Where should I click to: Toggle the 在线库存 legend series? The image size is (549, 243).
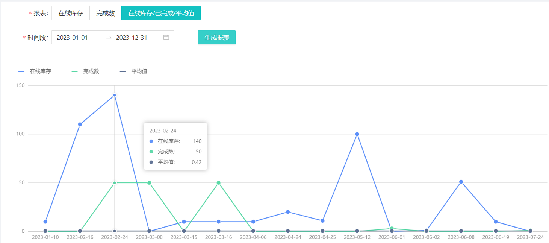(35, 71)
